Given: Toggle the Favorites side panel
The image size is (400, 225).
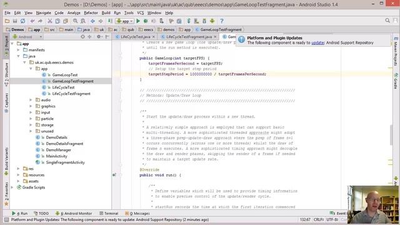Looking at the screenshot, I should pyautogui.click(x=6, y=194).
